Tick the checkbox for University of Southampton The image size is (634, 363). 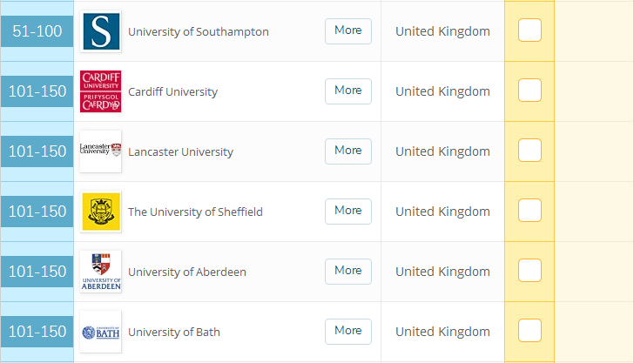click(529, 30)
